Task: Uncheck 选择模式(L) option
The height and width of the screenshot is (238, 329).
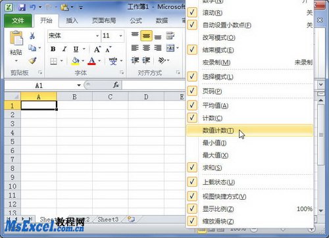Action: click(x=192, y=77)
